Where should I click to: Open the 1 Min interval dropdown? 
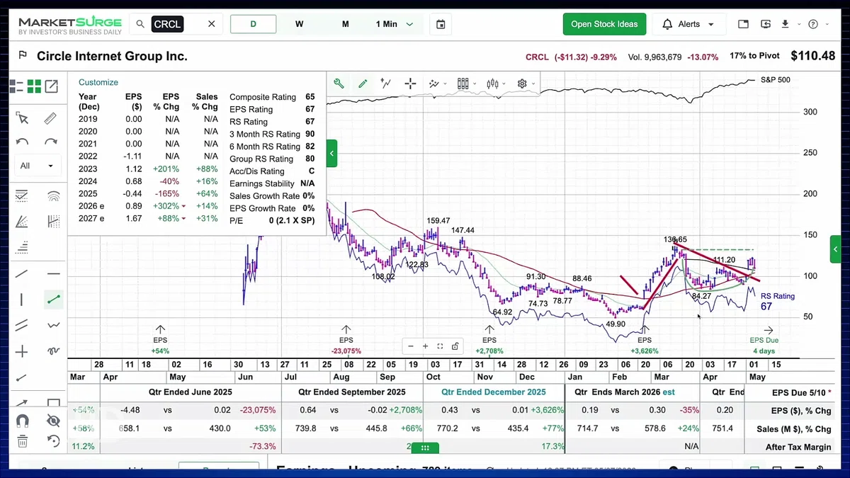coord(394,24)
